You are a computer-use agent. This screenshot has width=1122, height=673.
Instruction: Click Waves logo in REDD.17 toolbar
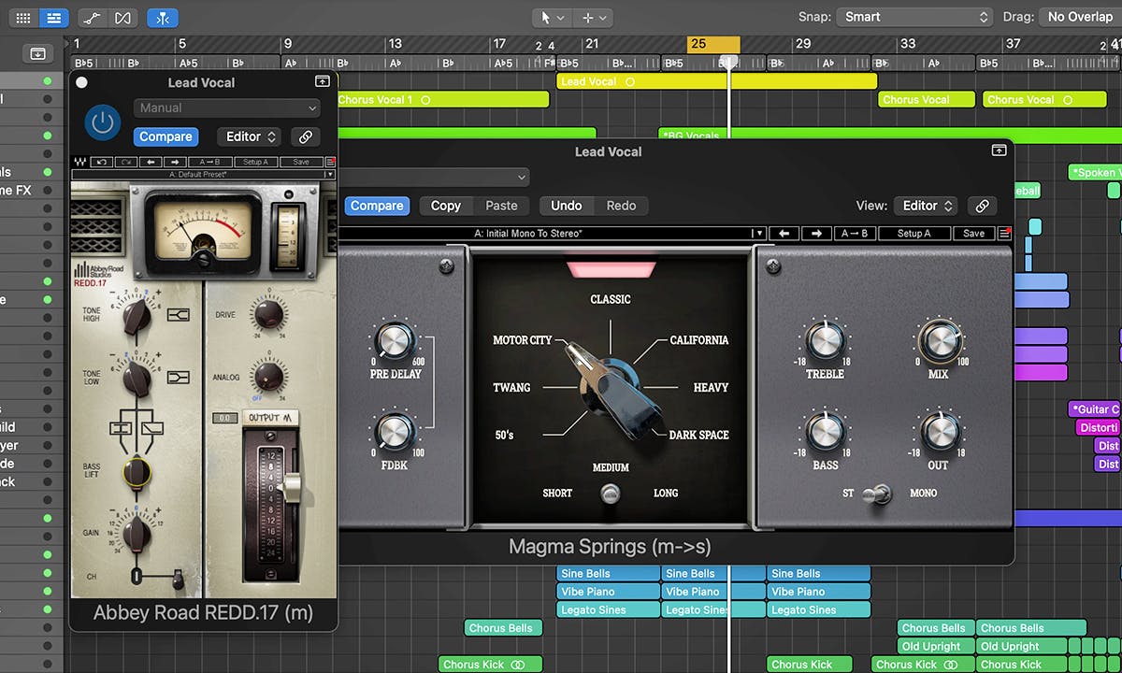pyautogui.click(x=80, y=162)
